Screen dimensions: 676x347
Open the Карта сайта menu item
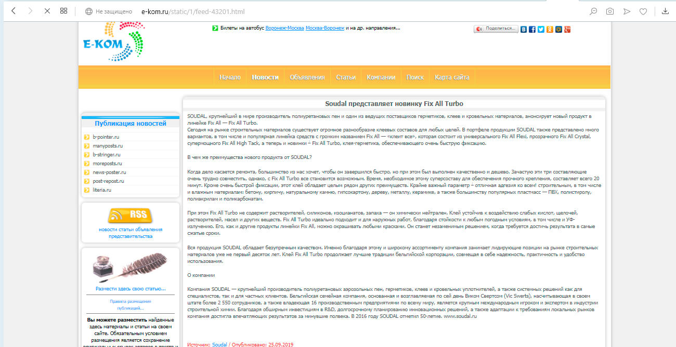pyautogui.click(x=452, y=77)
